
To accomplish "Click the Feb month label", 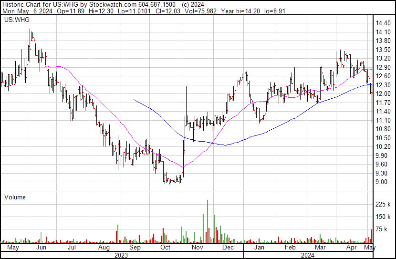I will pos(290,248).
